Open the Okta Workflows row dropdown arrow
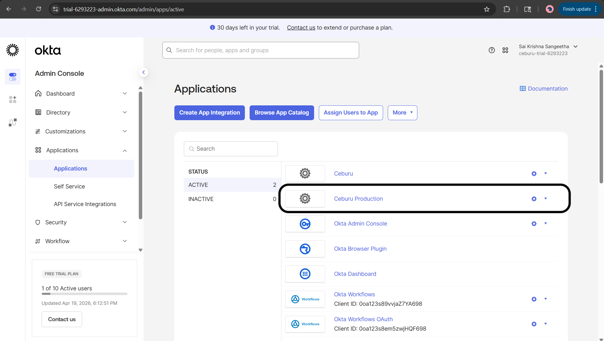Image resolution: width=604 pixels, height=341 pixels. point(545,299)
